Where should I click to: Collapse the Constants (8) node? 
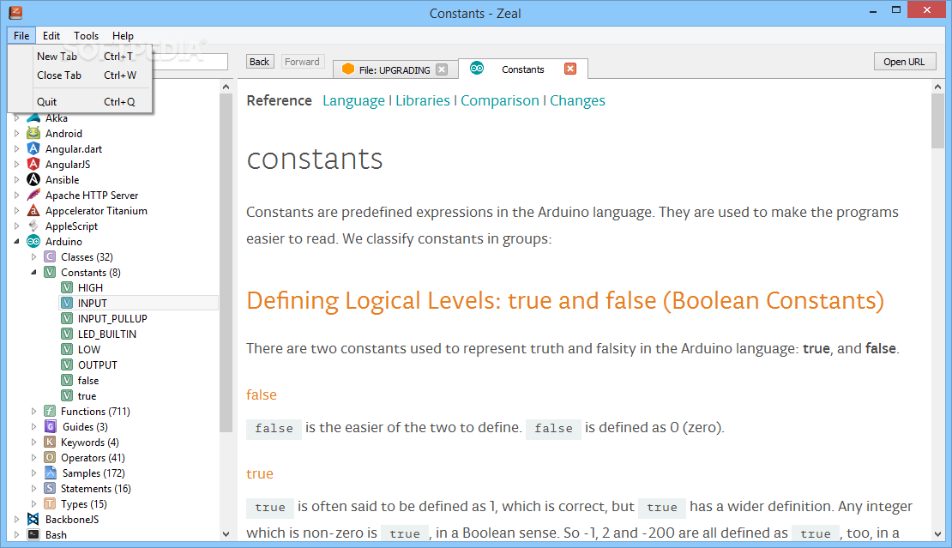[34, 273]
